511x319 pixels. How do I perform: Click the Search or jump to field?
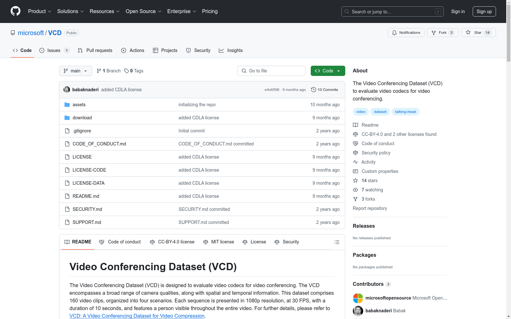coord(393,11)
